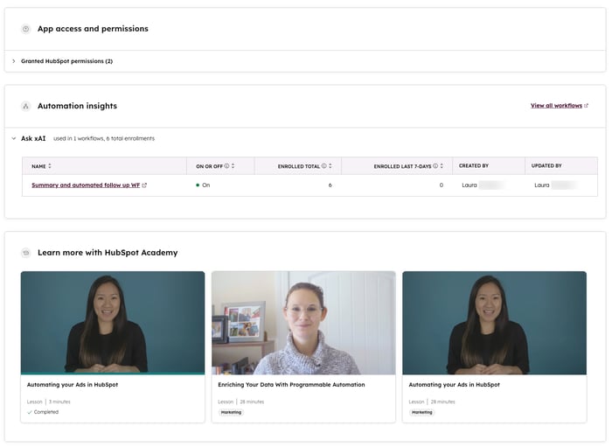Click the Ask xAI label
The height and width of the screenshot is (447, 612).
pyautogui.click(x=33, y=138)
